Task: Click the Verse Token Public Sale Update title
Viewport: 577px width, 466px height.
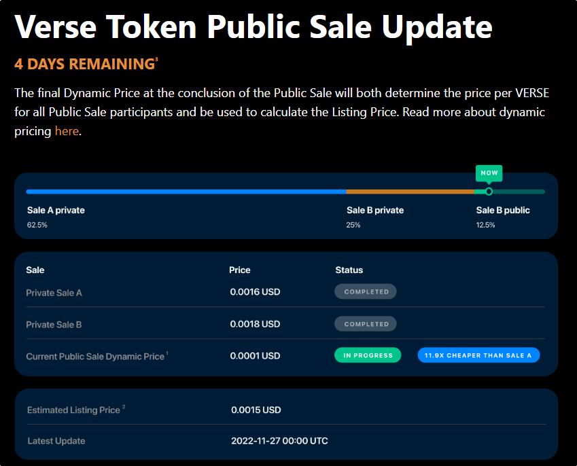Action: [x=253, y=27]
